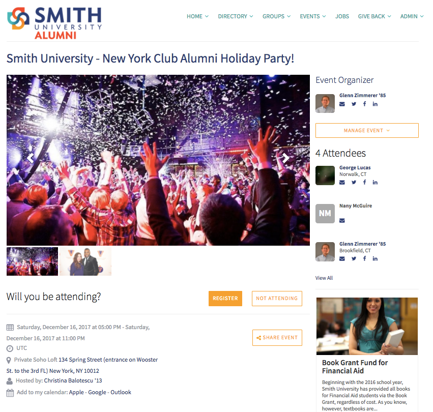Open the Events menu
The width and height of the screenshot is (433, 412).
(x=313, y=16)
